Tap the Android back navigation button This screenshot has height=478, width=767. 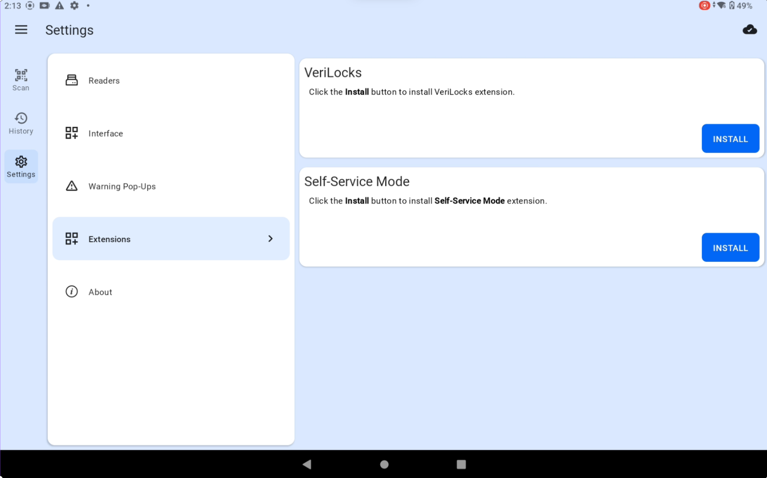(307, 464)
